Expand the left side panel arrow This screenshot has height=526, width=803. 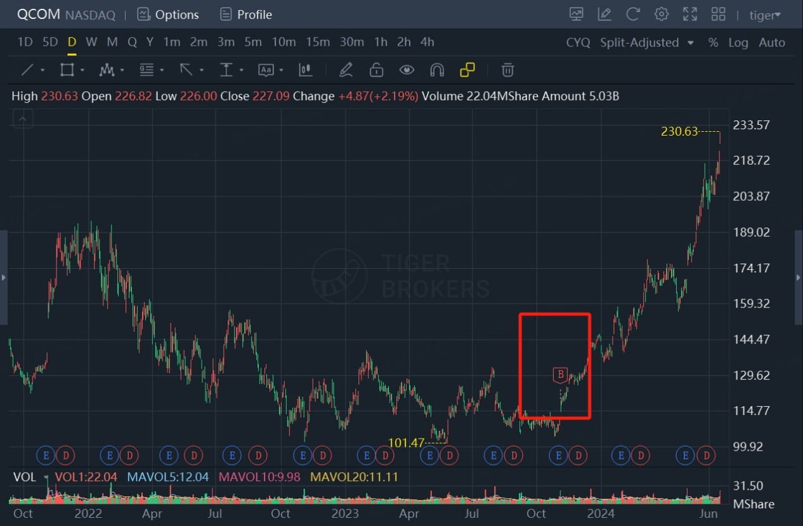(x=3, y=278)
